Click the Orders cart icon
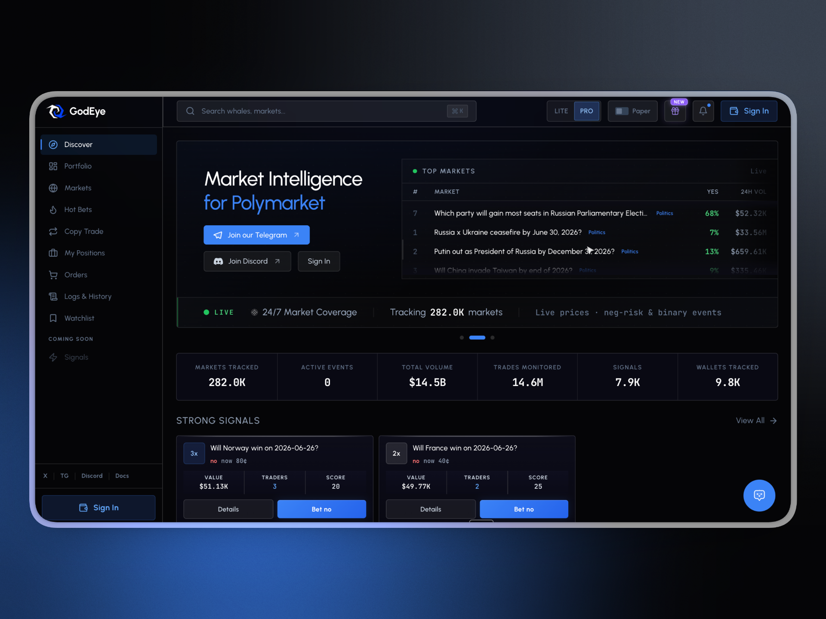 (53, 275)
